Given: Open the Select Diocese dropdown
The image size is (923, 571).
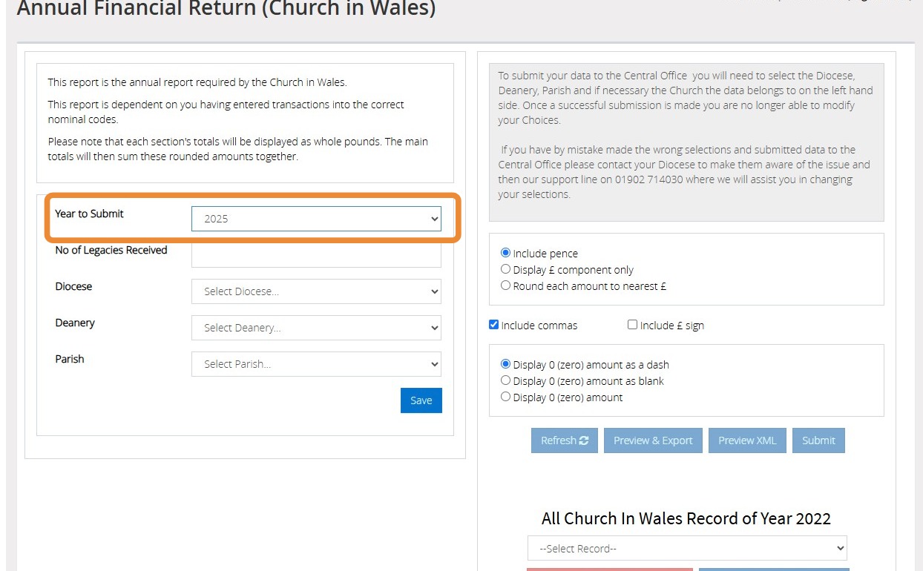Looking at the screenshot, I should [316, 291].
